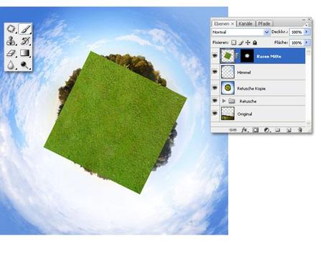Switch to the Ebenen tab
Screen dimensions: 330x269
[x=222, y=24]
